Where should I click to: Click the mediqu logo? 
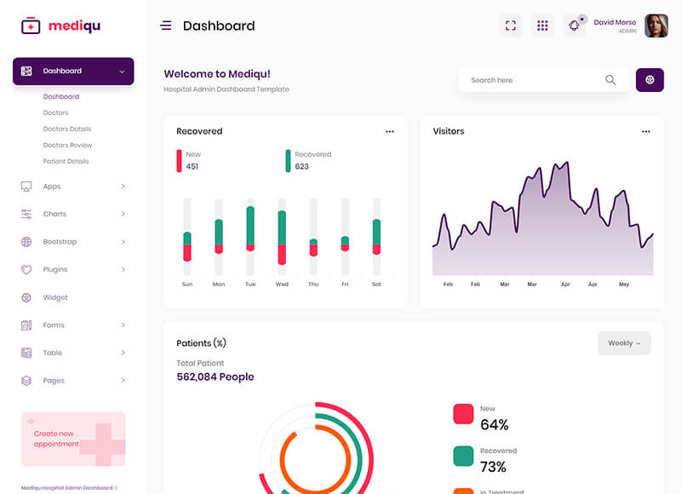(x=61, y=26)
